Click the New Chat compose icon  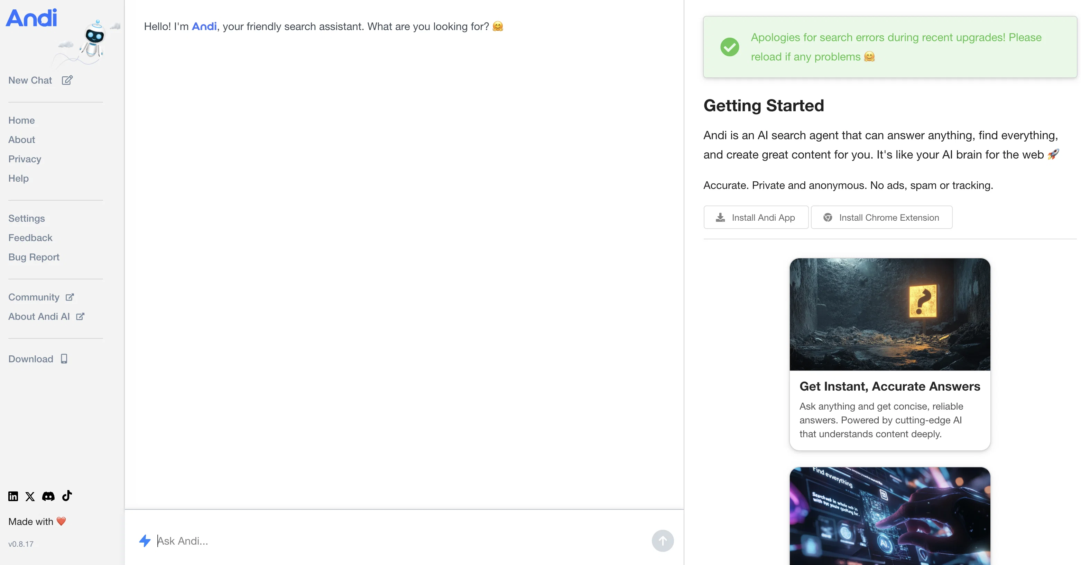coord(67,80)
